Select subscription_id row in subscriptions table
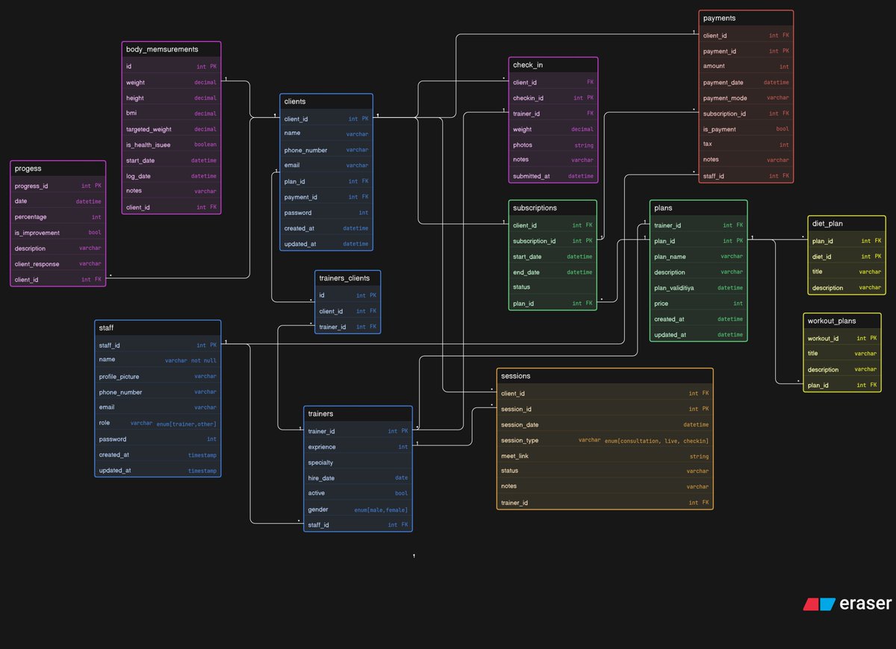Viewport: 896px width, 649px height. [553, 241]
